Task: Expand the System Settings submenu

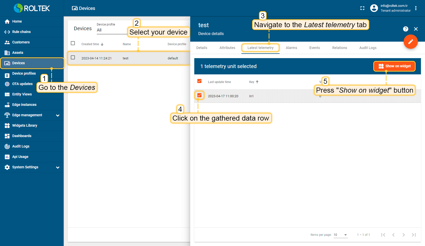Action: click(x=58, y=167)
